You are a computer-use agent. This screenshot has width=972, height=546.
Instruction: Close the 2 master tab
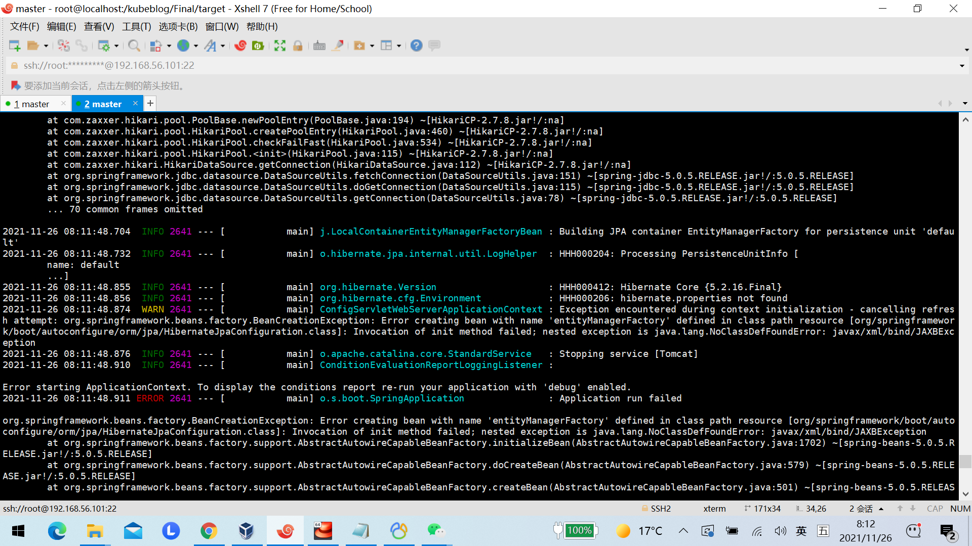click(x=135, y=104)
